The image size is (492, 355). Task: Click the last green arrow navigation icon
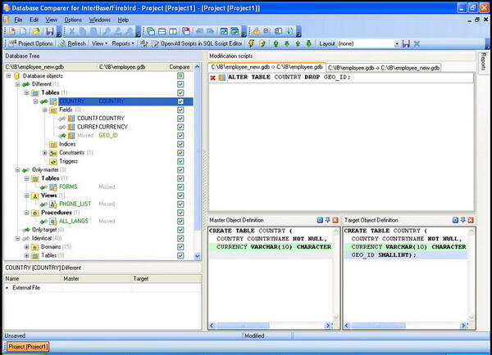point(309,43)
